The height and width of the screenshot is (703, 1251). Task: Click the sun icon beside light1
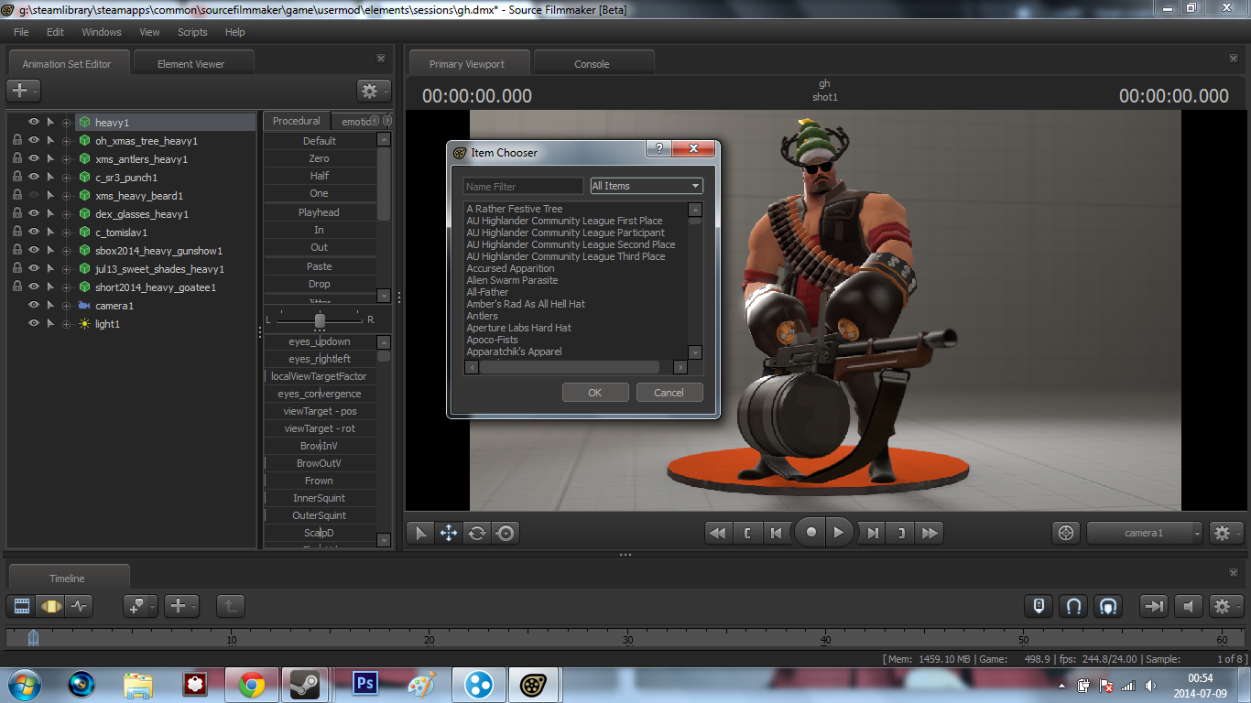83,324
